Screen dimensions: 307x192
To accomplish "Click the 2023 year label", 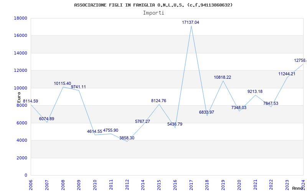I will click(287, 185).
